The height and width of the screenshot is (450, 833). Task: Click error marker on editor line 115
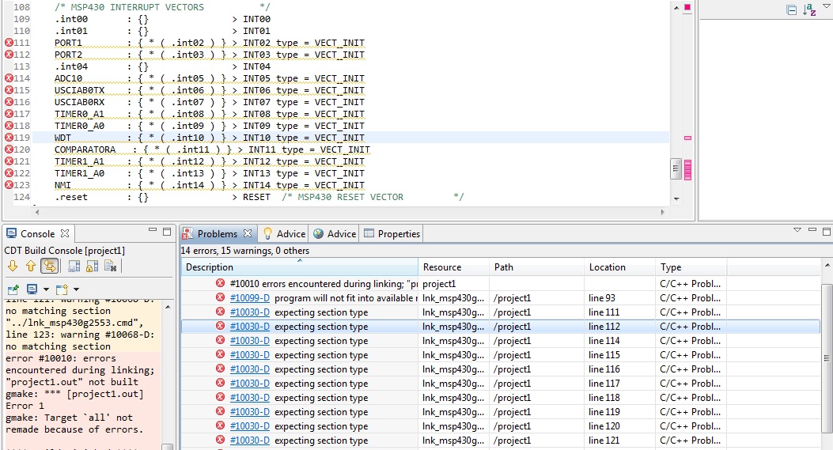[x=9, y=90]
